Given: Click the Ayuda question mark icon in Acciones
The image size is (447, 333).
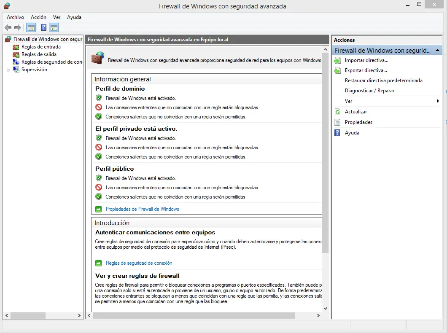Looking at the screenshot, I should tap(337, 133).
